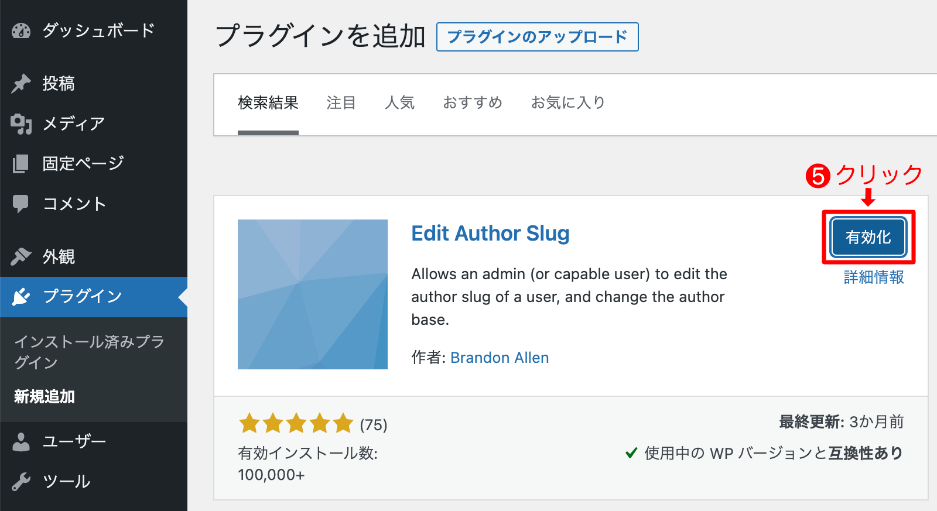Open コメント menu item
Screen dimensions: 937x511
[x=94, y=204]
